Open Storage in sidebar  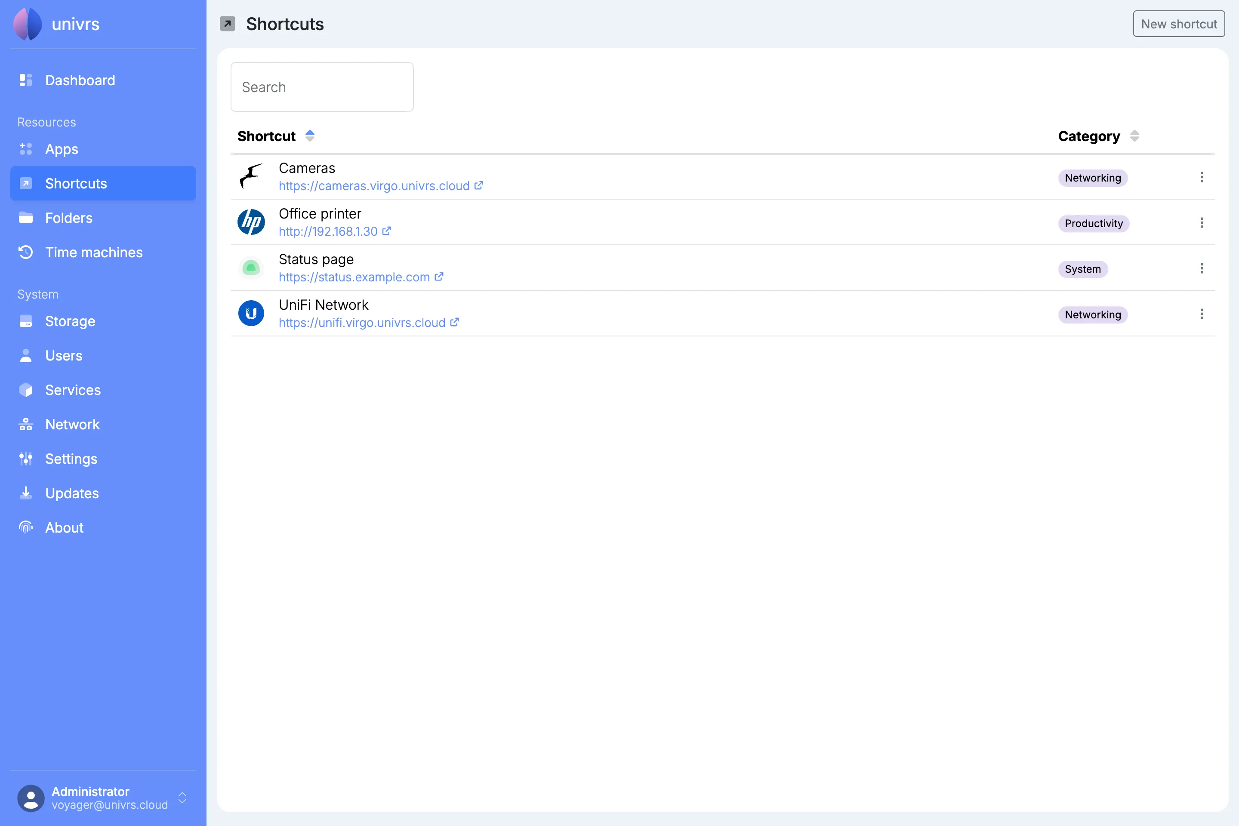(x=103, y=321)
